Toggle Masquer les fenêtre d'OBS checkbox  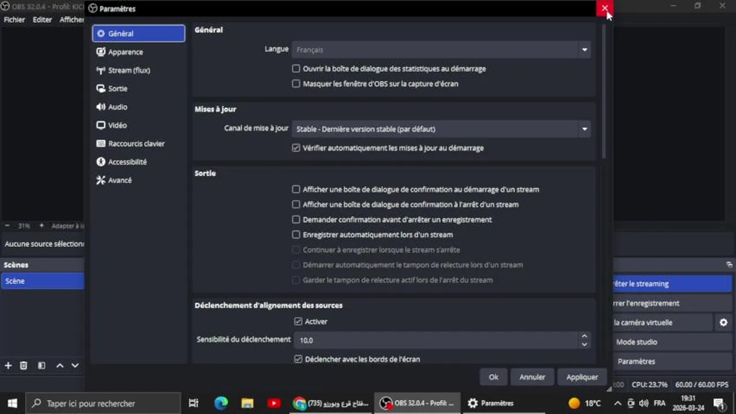296,83
